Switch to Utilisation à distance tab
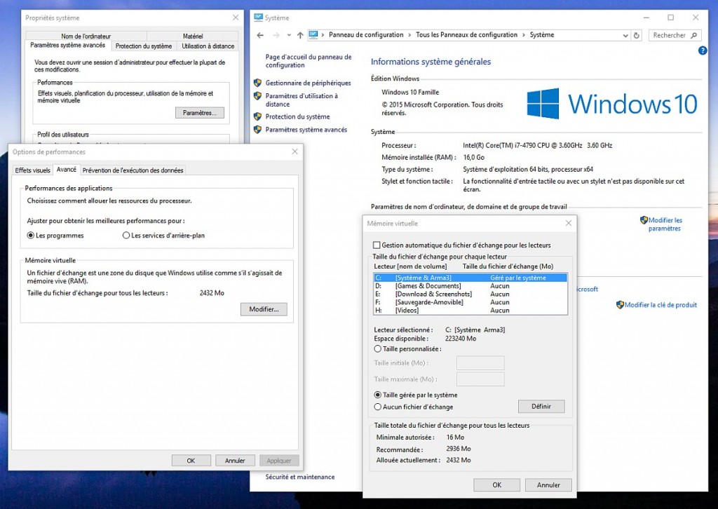The width and height of the screenshot is (718, 509). tap(208, 46)
